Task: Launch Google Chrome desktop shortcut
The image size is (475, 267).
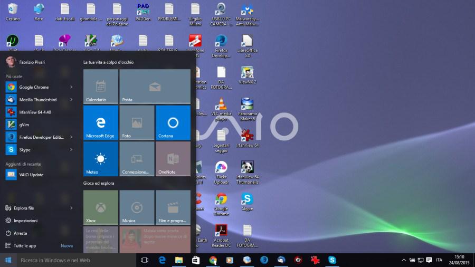Action: pyautogui.click(x=221, y=204)
